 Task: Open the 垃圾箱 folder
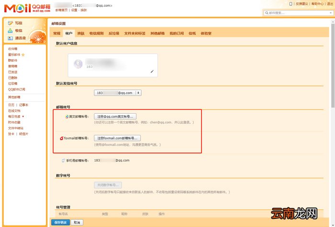12,84
